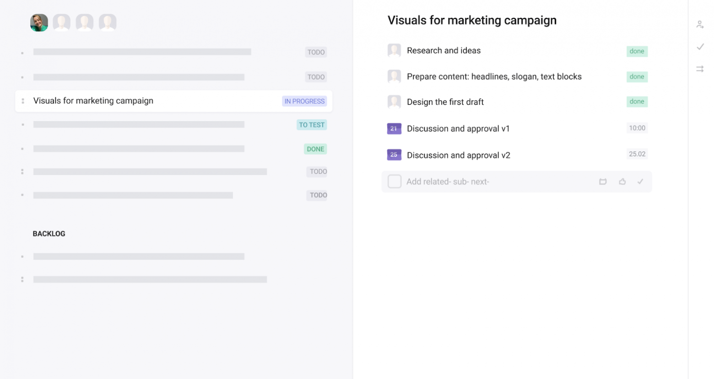This screenshot has height=379, width=714.
Task: Tick the empty checkbox beside Add related- sub- next-
Action: [x=394, y=181]
